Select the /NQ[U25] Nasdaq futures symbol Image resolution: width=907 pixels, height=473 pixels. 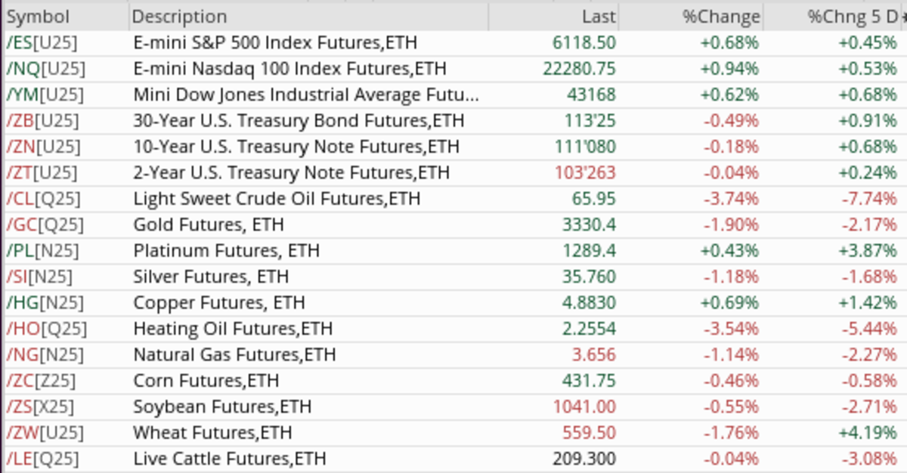[45, 69]
